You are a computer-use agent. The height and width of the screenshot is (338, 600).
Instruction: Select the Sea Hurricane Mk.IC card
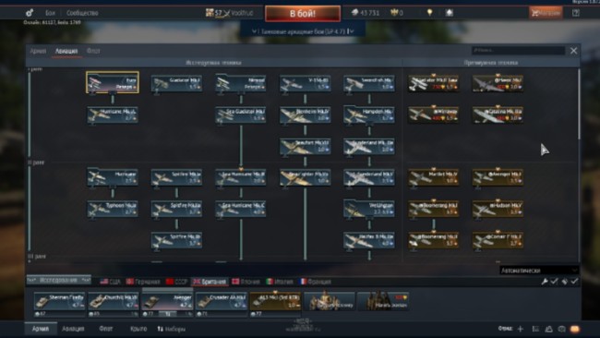(x=241, y=209)
